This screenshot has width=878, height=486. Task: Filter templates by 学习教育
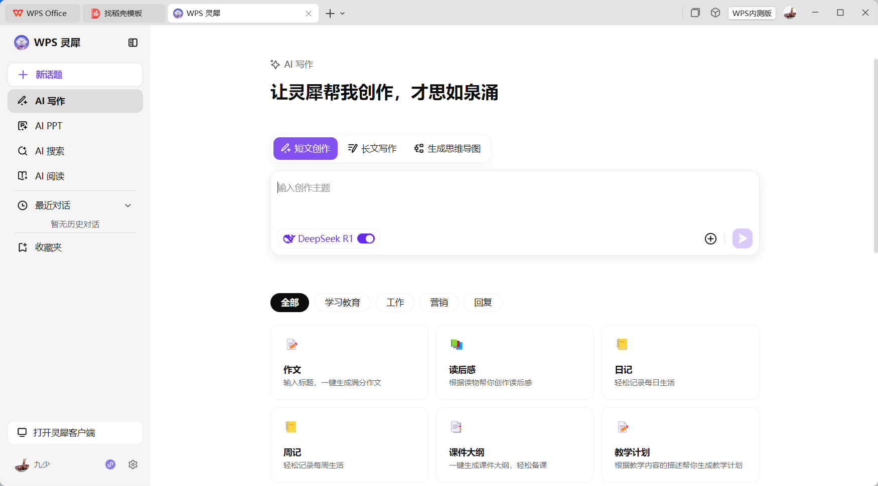click(342, 303)
